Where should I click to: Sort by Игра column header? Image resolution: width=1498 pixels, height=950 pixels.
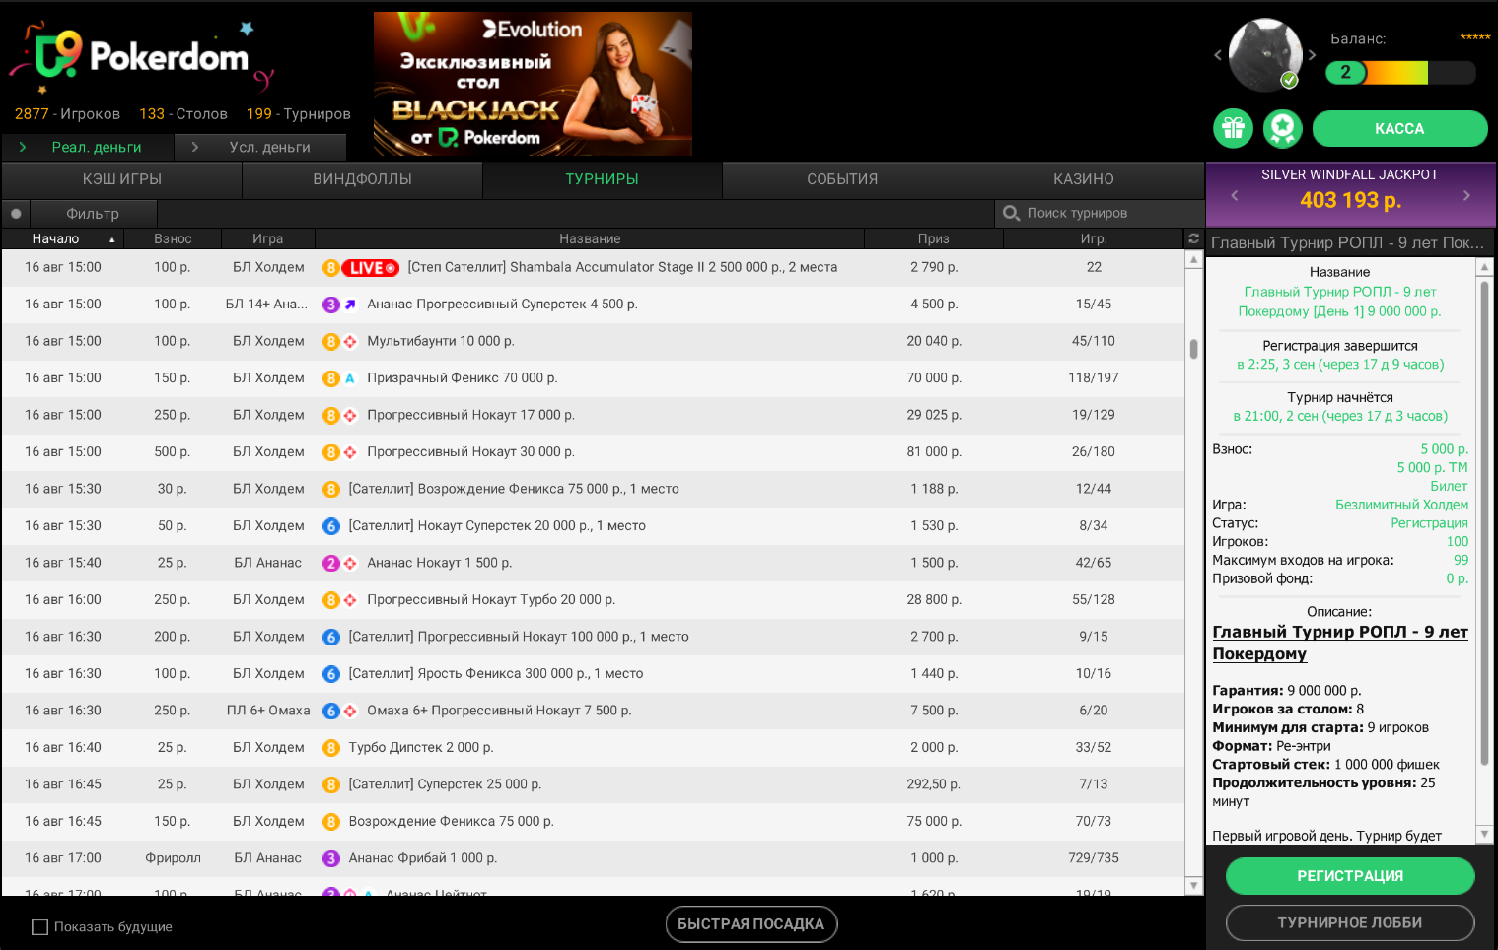(x=267, y=239)
